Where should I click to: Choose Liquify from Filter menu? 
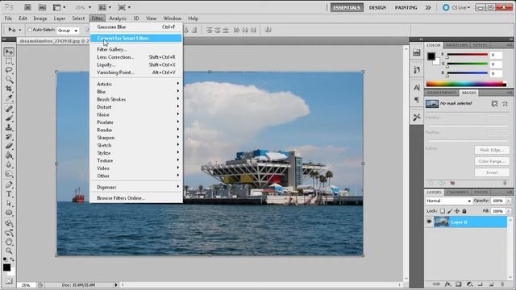click(x=136, y=64)
